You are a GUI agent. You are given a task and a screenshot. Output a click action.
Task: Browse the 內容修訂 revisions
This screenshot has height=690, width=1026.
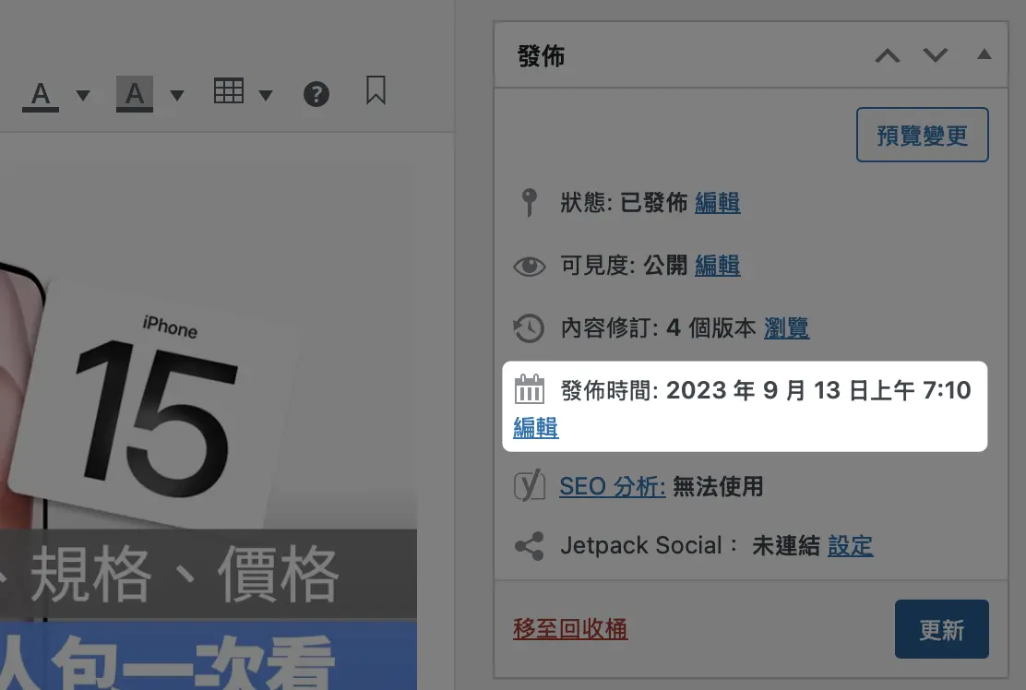coord(786,327)
